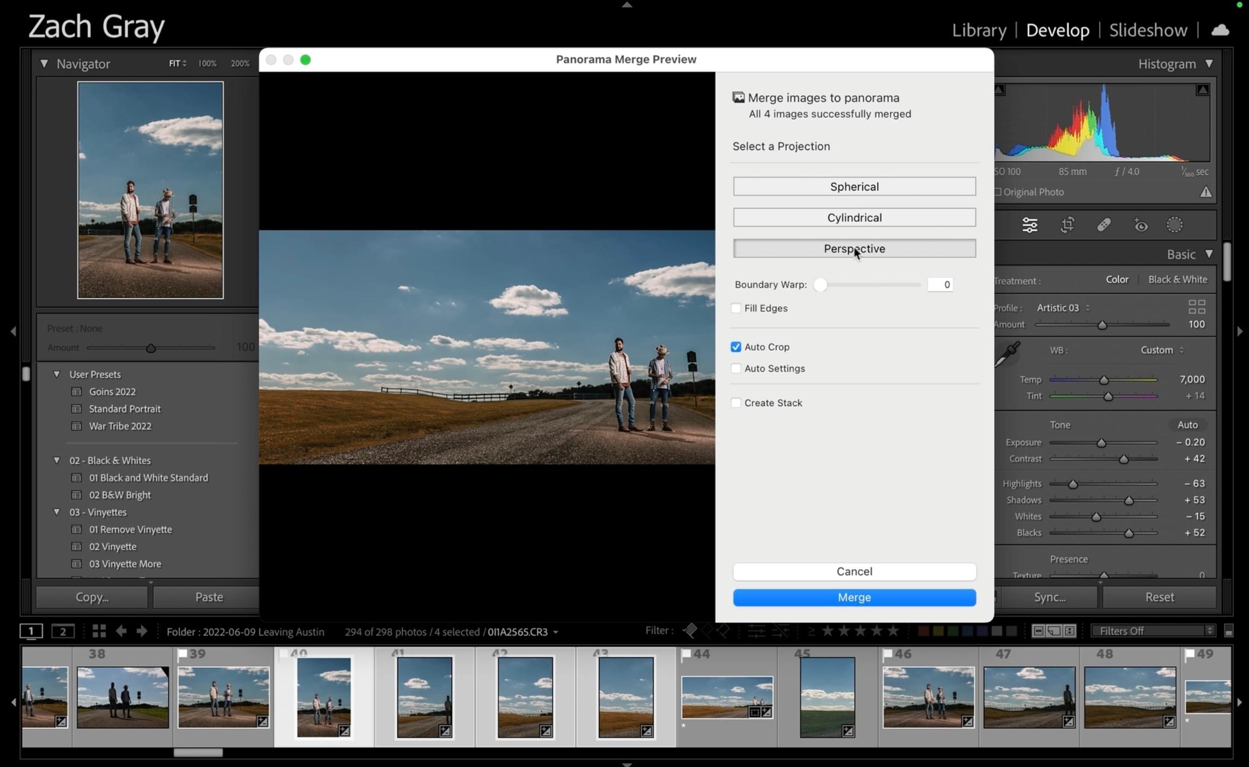This screenshot has height=767, width=1249.
Task: Switch to the Library module
Action: click(x=979, y=30)
